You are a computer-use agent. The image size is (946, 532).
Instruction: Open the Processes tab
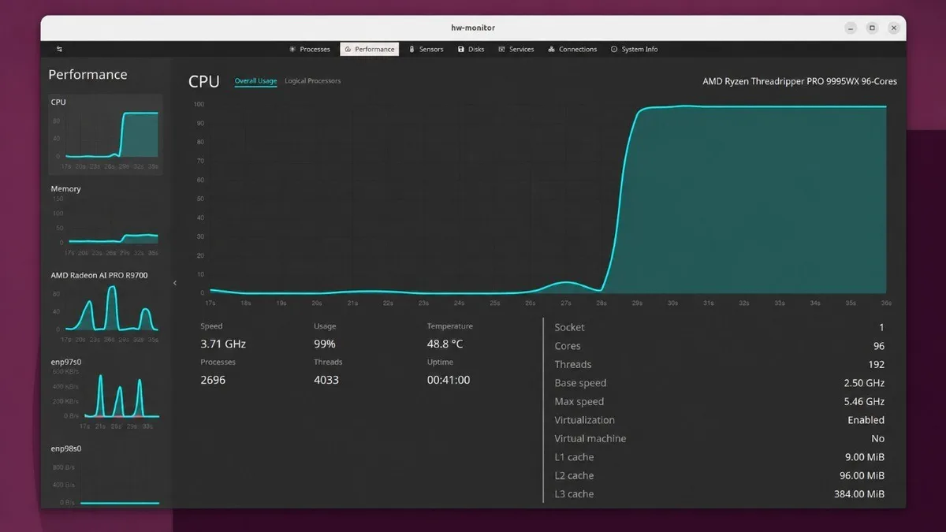309,49
